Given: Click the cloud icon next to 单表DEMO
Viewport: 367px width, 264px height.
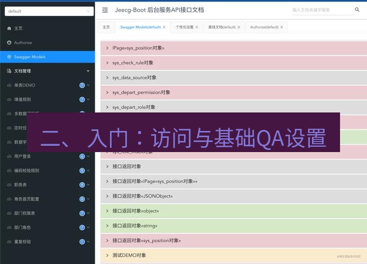Looking at the screenshot, I should [9, 86].
